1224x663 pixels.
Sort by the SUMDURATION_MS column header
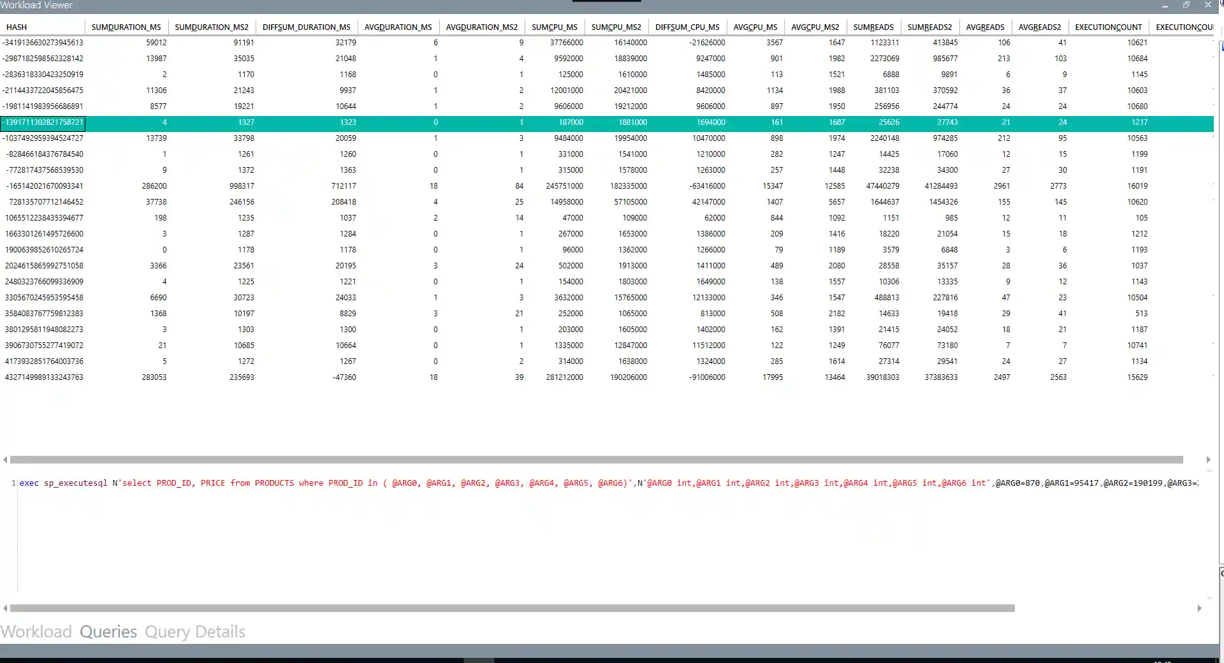126,27
